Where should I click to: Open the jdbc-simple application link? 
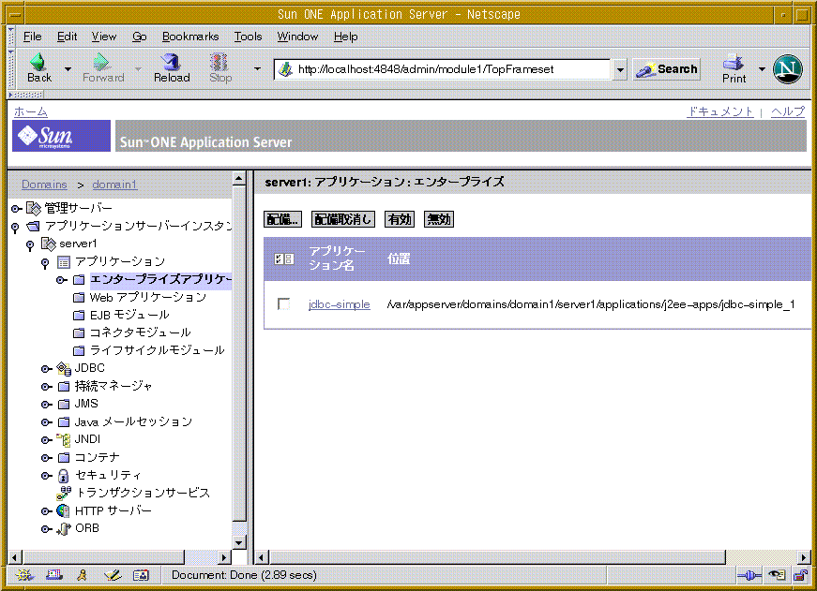340,304
